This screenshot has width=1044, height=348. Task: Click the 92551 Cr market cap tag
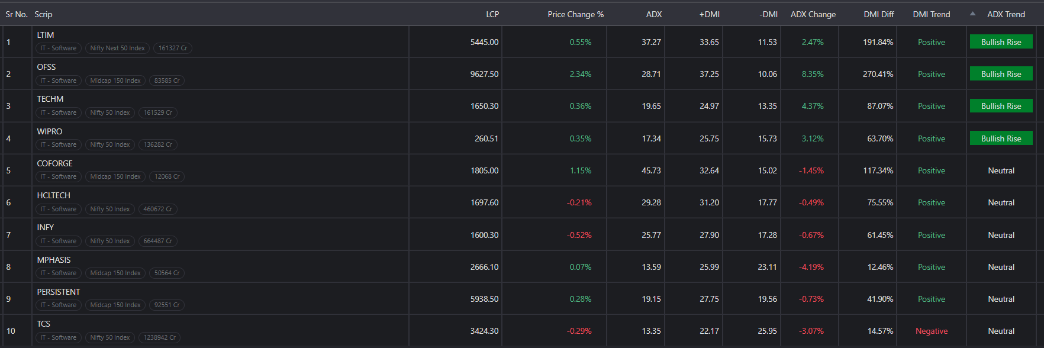click(167, 305)
